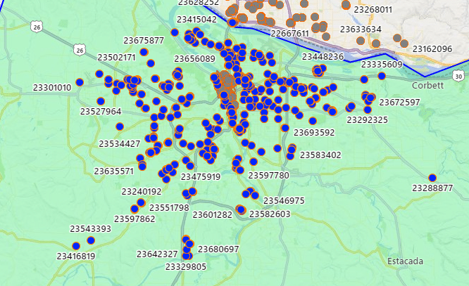Click the marker next to label 23675877
The image size is (469, 286).
click(x=144, y=51)
